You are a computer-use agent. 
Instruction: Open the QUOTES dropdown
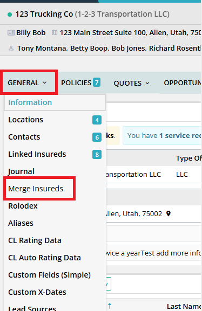point(131,84)
